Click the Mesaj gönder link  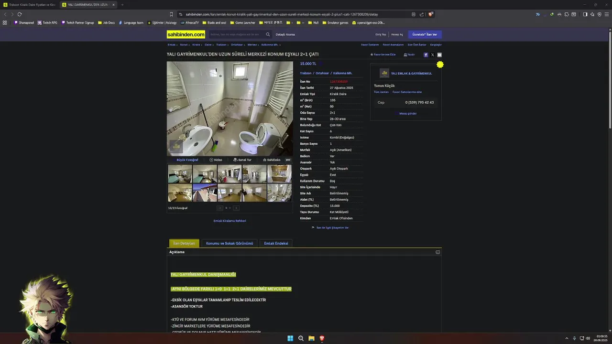(408, 113)
